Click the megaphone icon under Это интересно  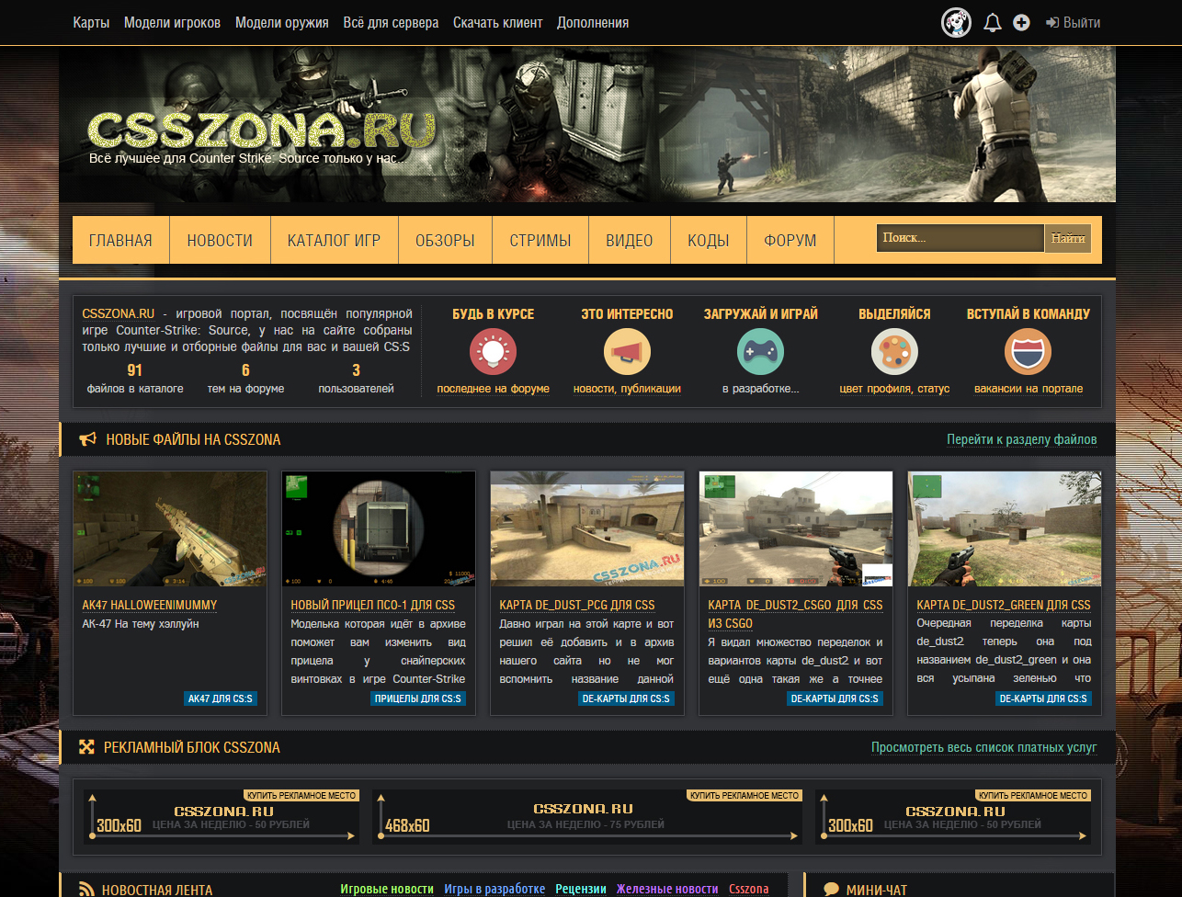click(x=627, y=352)
